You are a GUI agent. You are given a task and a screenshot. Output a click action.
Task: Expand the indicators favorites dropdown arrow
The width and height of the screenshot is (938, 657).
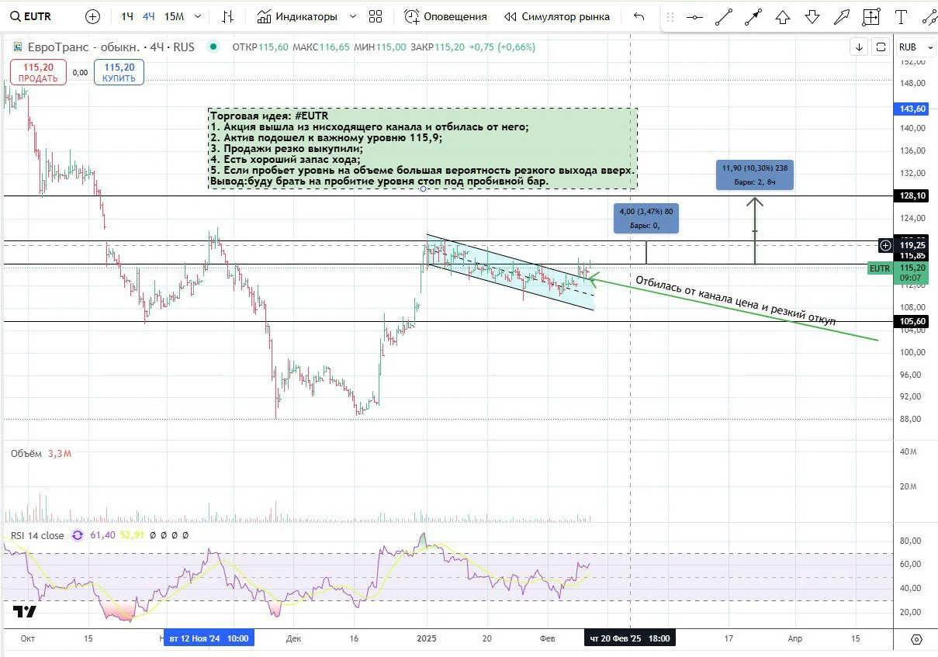(353, 16)
